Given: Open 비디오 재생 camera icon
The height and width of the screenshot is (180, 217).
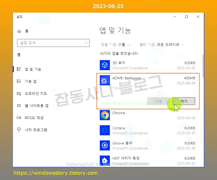Looking at the screenshot, I should pos(19,118).
